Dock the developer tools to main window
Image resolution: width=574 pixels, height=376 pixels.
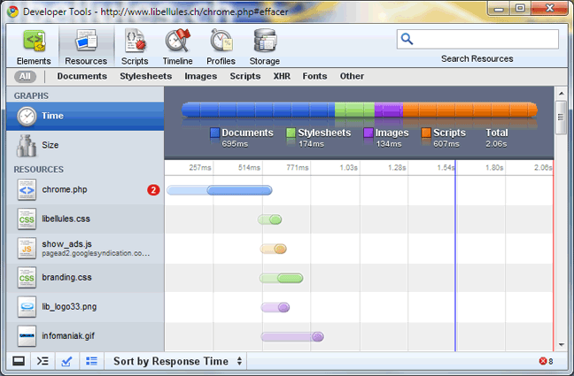pyautogui.click(x=19, y=361)
